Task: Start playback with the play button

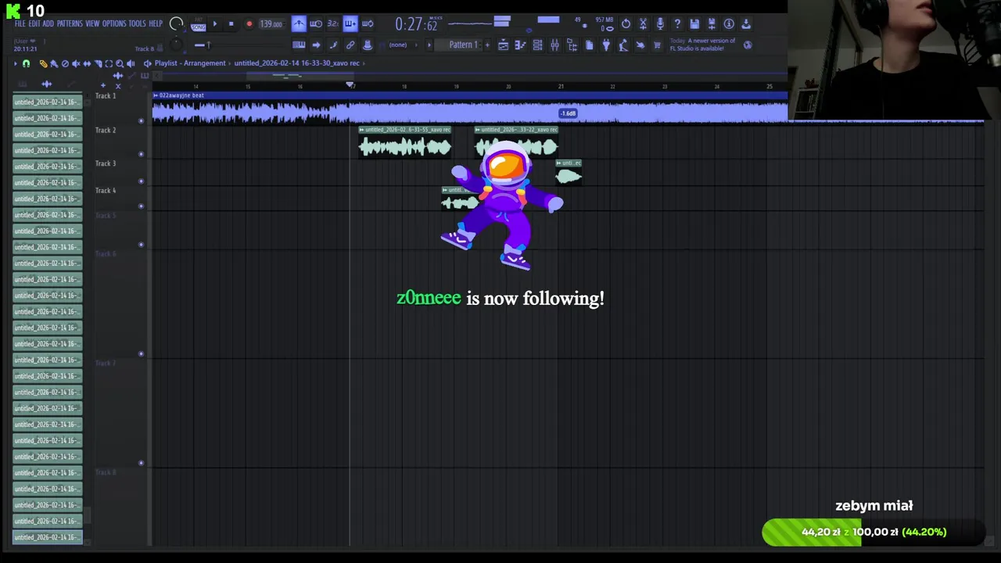Action: tap(215, 24)
